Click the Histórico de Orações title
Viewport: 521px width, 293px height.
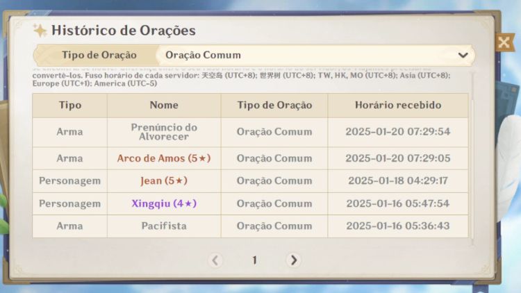(x=124, y=31)
